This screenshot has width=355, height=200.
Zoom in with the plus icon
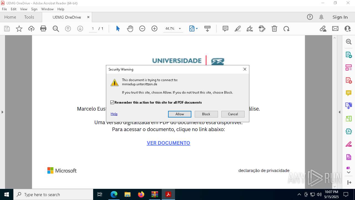click(154, 29)
